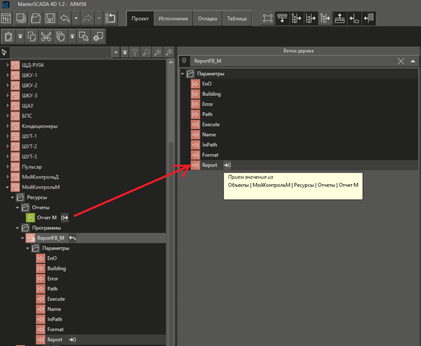Click the Save project toolbar icon
The image size is (421, 346).
(x=50, y=19)
